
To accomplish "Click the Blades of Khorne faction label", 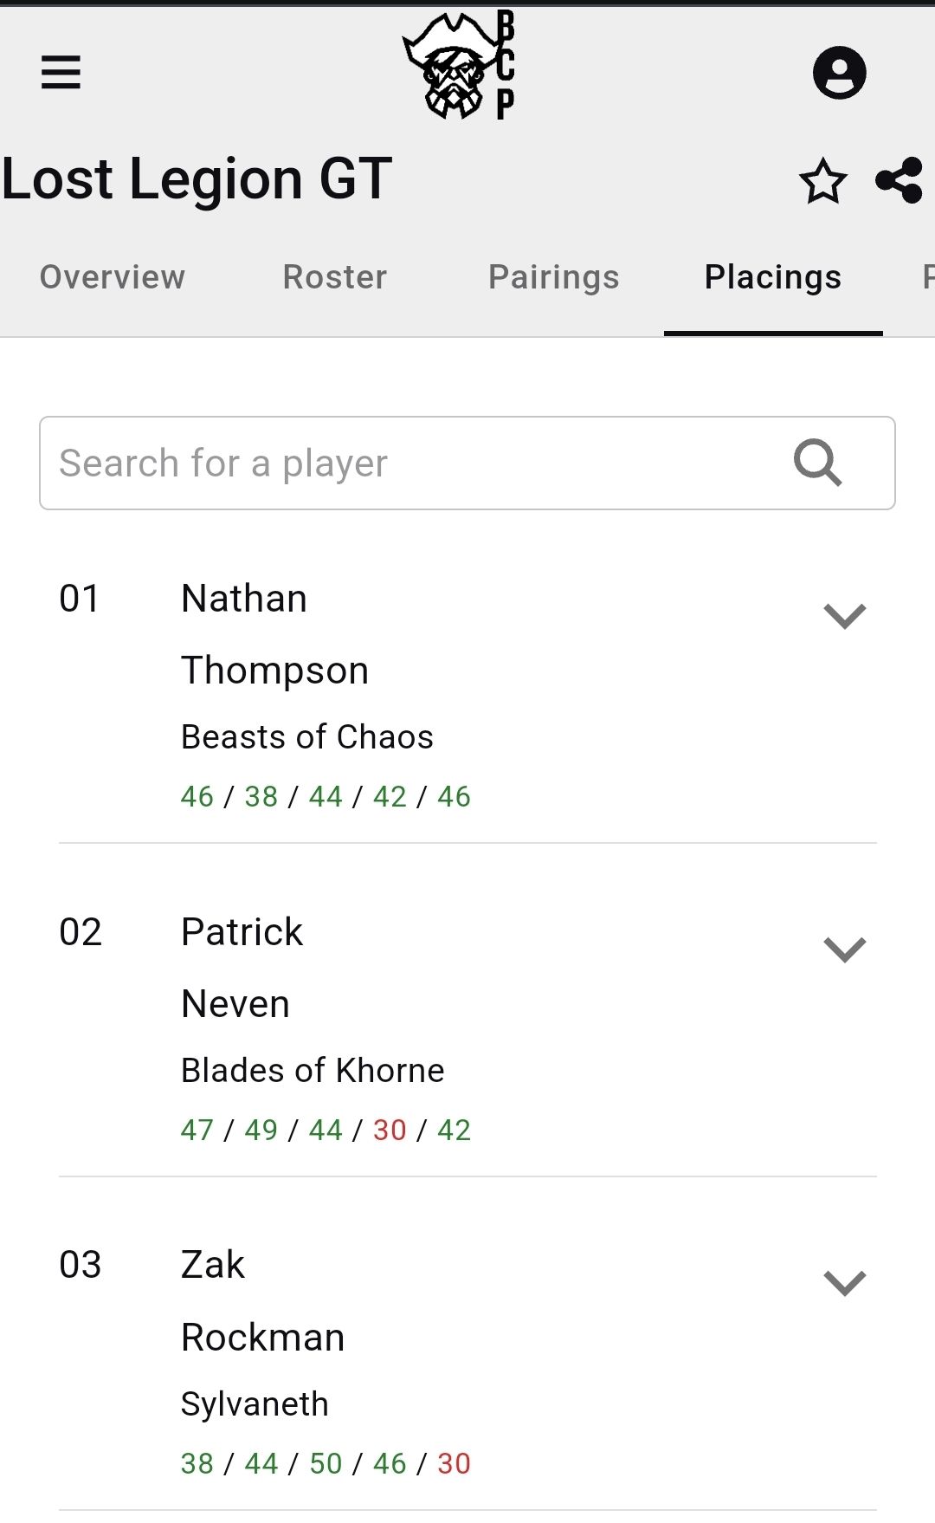I will [x=313, y=1071].
